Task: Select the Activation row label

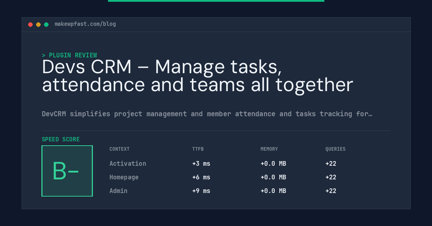Action: click(128, 164)
